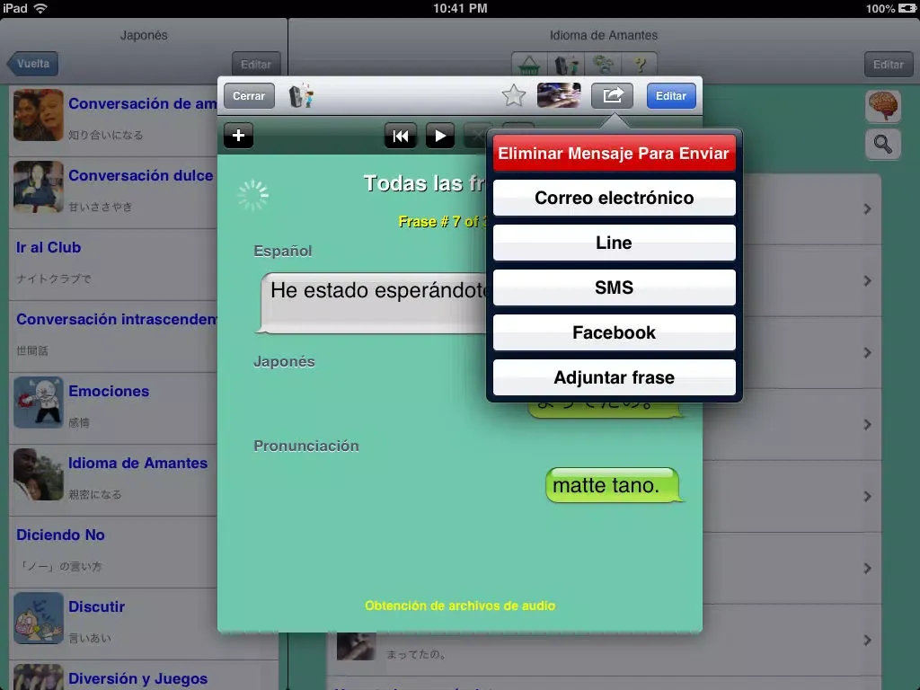Open Ir al Club category
This screenshot has width=920, height=690.
[113, 265]
